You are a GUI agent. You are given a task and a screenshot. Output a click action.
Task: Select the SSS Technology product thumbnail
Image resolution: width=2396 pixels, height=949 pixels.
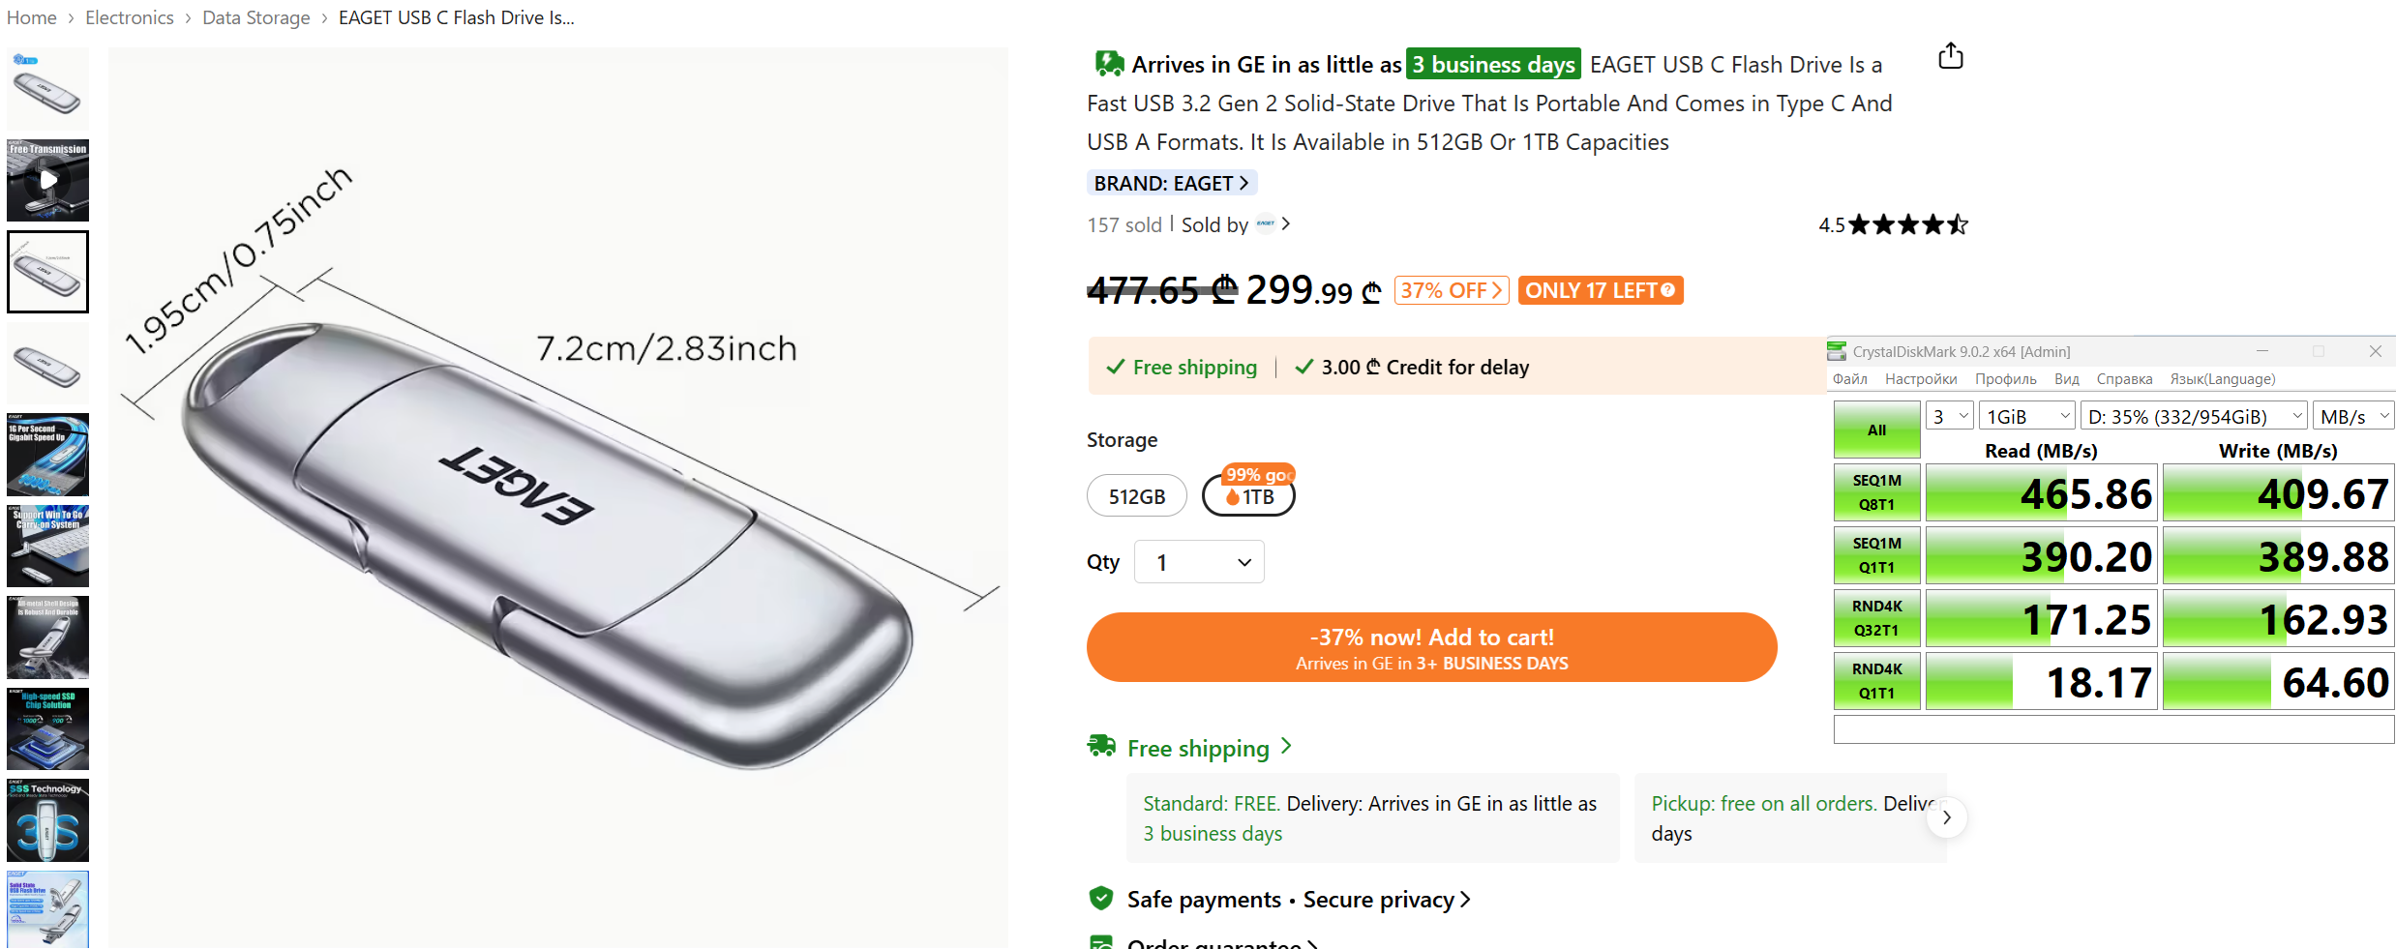(x=47, y=820)
